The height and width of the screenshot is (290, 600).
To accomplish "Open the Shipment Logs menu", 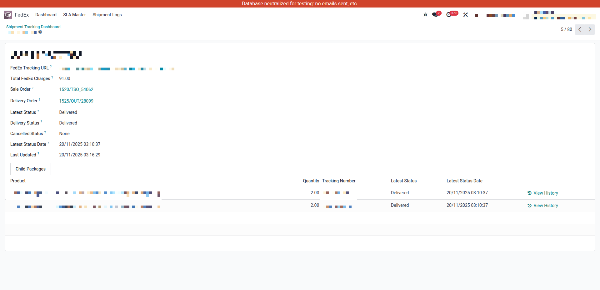I will [x=107, y=15].
